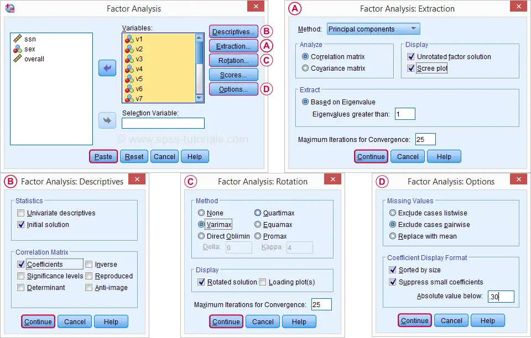Select Quartimax rotation method
The image size is (531, 338).
click(x=258, y=213)
